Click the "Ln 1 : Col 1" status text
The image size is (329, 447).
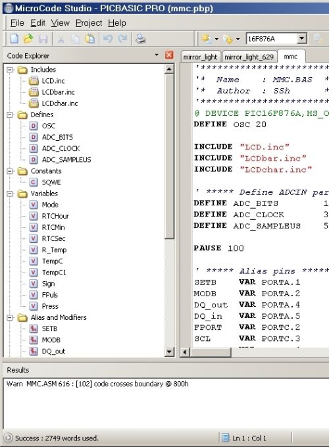coord(249,438)
